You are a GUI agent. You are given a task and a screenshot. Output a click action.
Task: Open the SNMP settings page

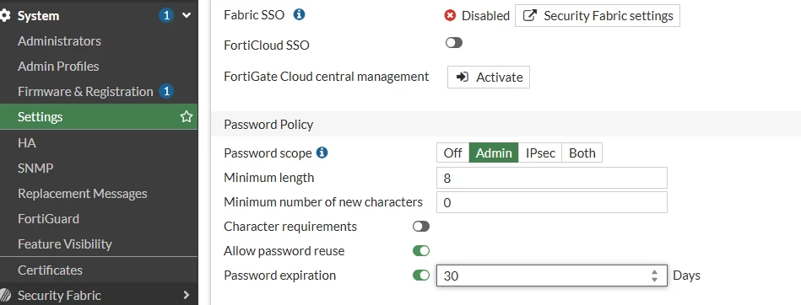tap(35, 169)
